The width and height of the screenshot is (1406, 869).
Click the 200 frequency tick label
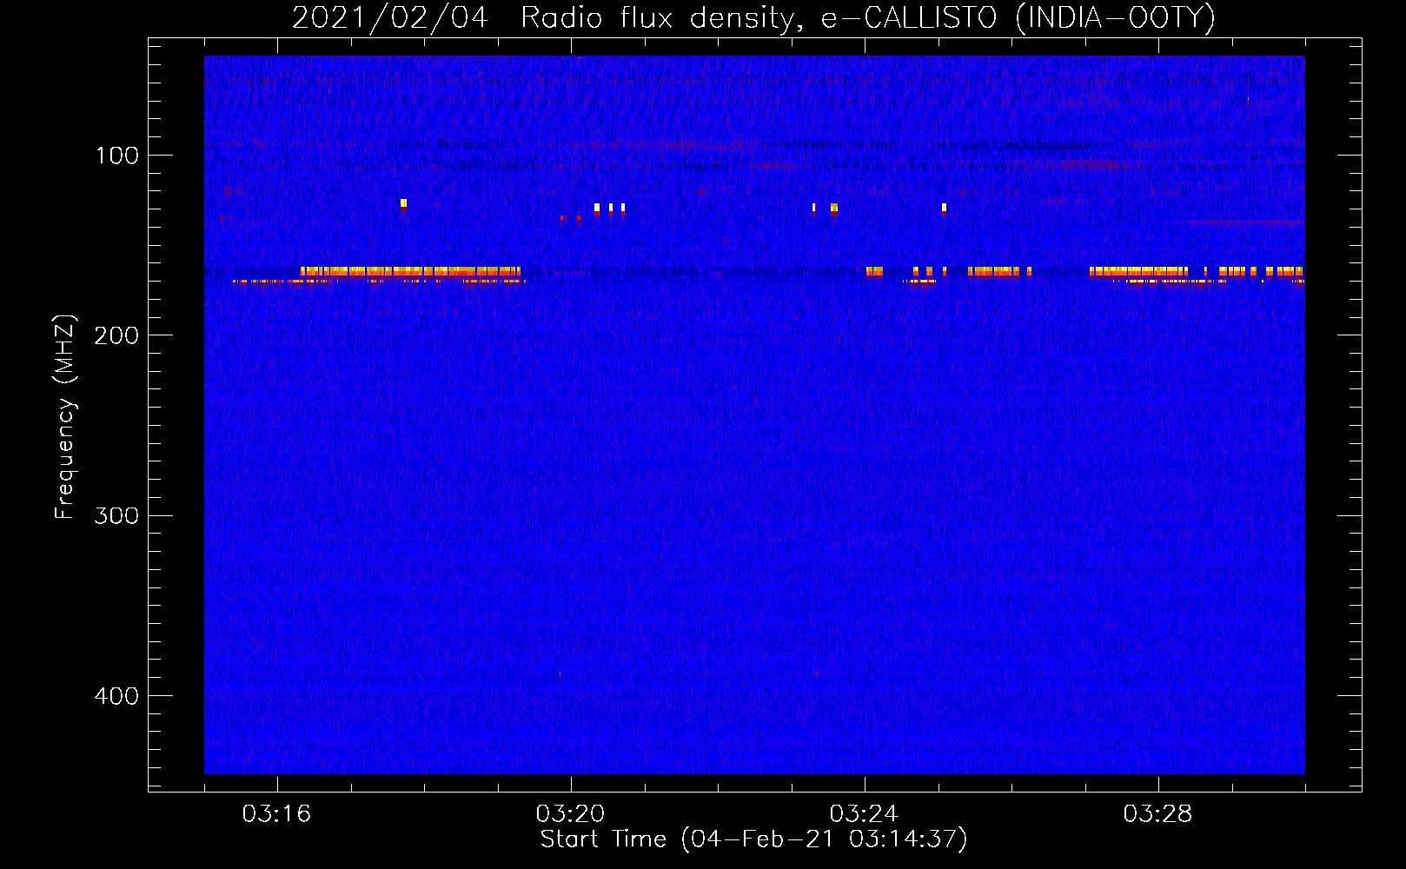click(x=117, y=335)
